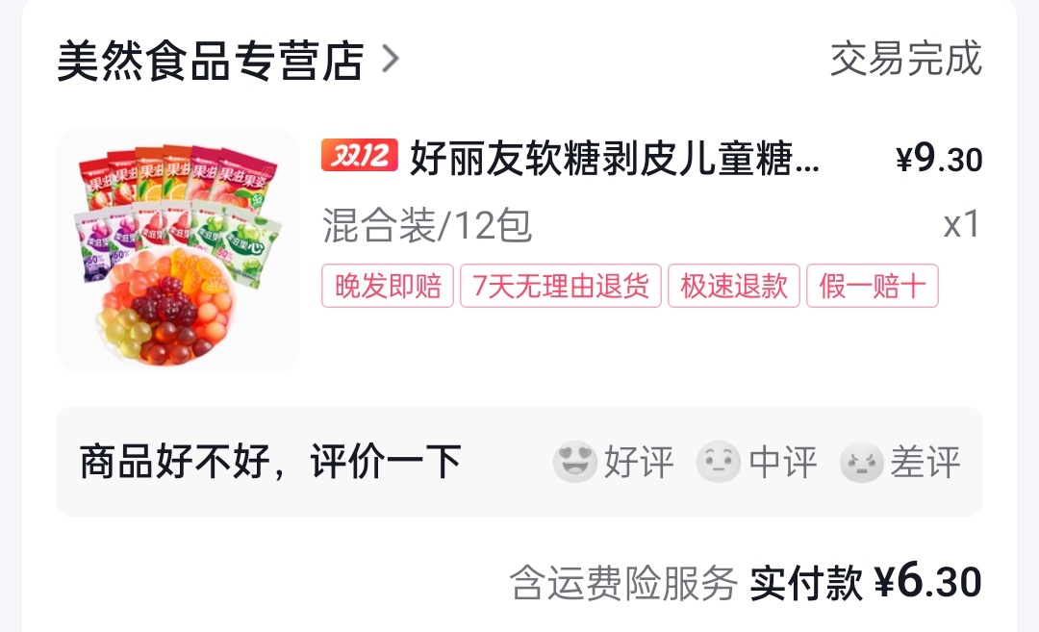Tap the 双12 promotion badge icon

(360, 156)
